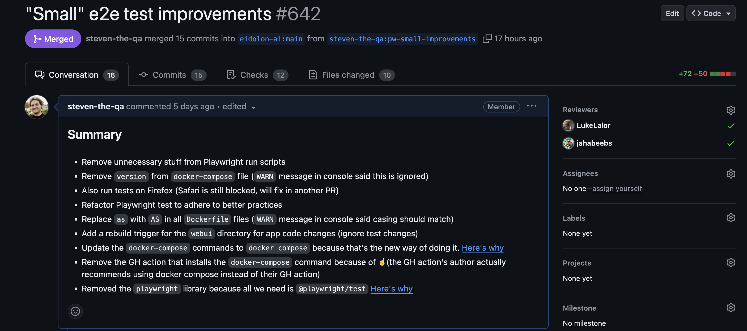Click 'Remove unnecessary stuff from Playwright' bullet
This screenshot has height=331, width=747.
tap(183, 162)
